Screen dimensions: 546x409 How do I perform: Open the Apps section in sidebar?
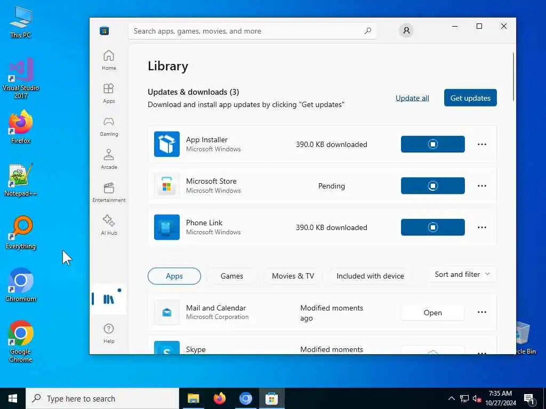pyautogui.click(x=109, y=93)
